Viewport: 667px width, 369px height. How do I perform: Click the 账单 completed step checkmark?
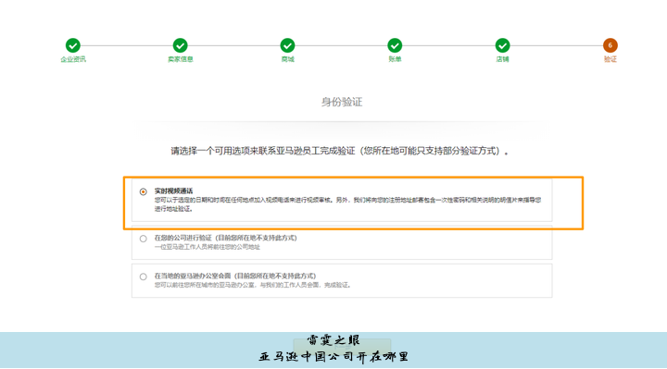[x=395, y=45]
